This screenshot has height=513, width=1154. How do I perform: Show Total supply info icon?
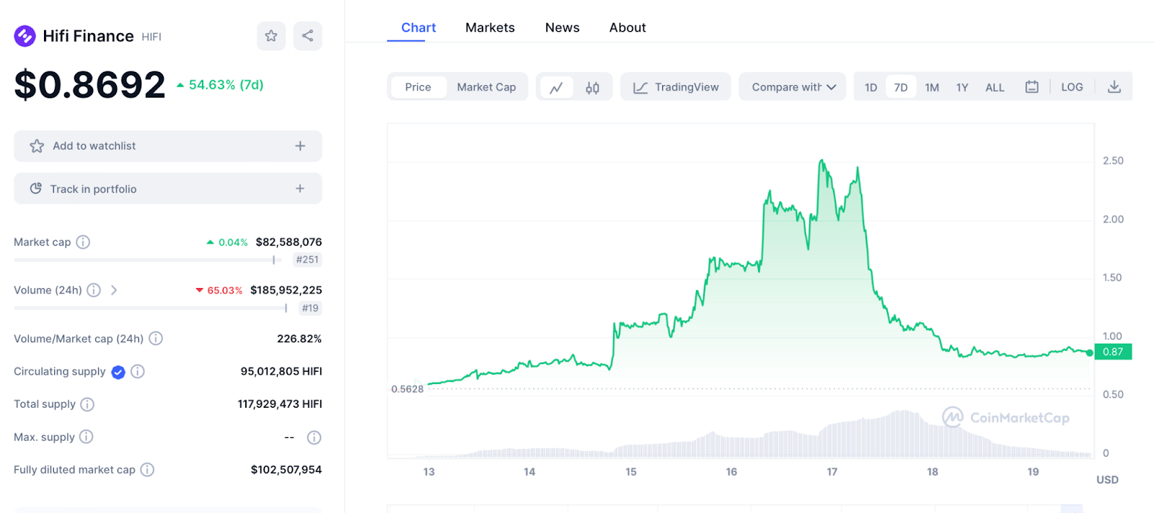pos(87,404)
